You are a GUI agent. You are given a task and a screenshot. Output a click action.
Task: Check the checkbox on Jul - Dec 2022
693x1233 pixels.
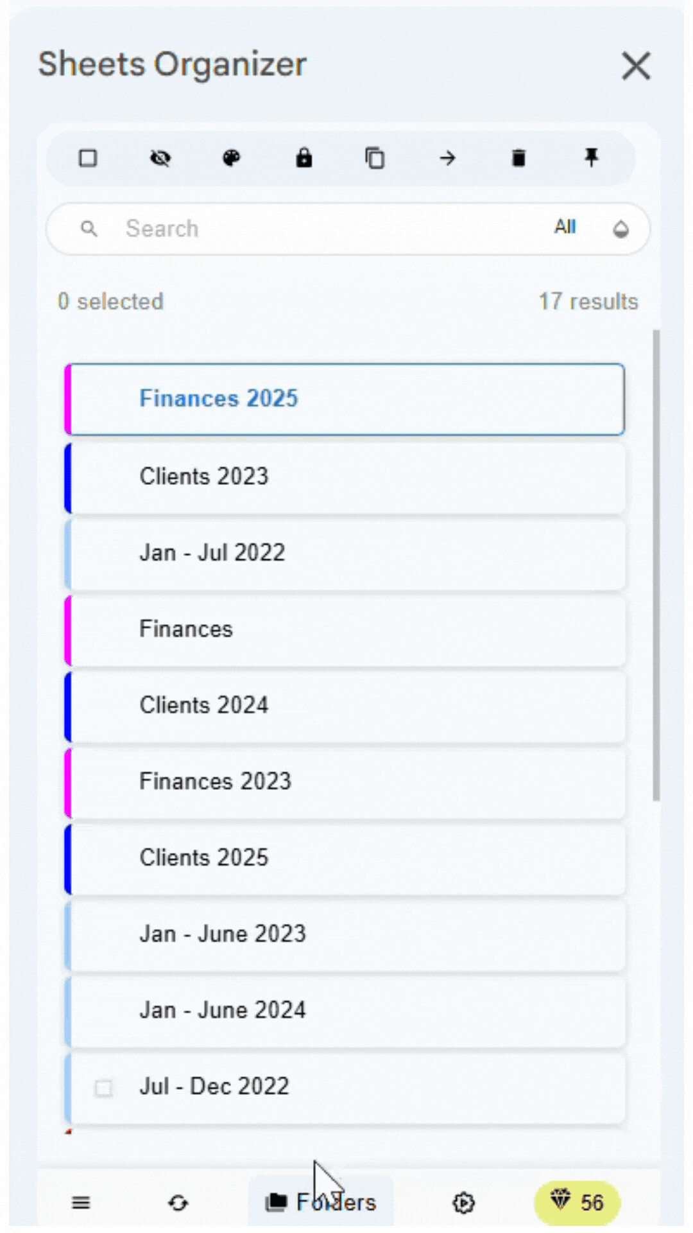tap(104, 1088)
